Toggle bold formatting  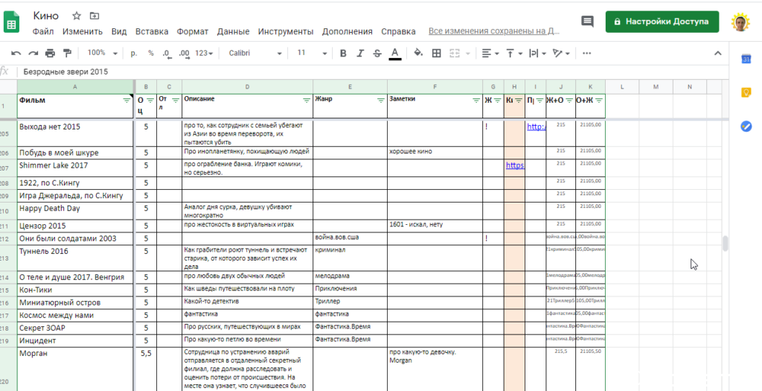(x=343, y=54)
